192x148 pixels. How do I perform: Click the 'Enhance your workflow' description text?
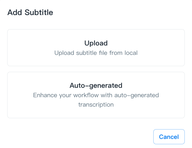(96, 95)
